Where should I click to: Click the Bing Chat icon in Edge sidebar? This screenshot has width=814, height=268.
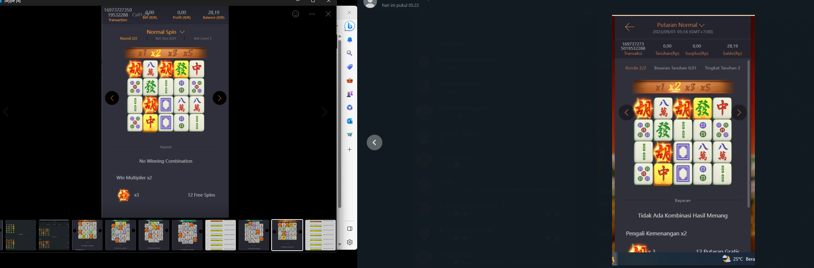coord(350,26)
